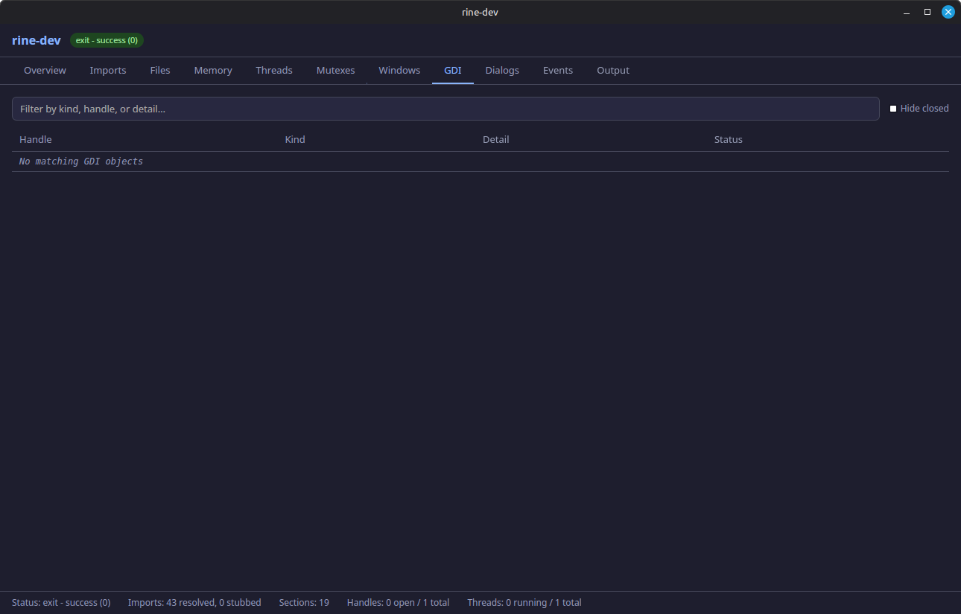Open the Memory tab
Screen dimensions: 961x614
[212, 70]
